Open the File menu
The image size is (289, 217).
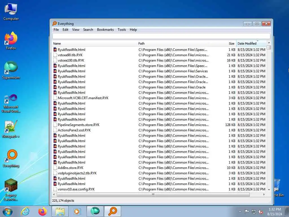(x=56, y=30)
